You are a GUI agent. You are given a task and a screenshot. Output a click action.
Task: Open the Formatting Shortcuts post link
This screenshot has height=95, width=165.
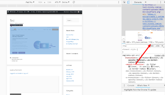pos(72,44)
